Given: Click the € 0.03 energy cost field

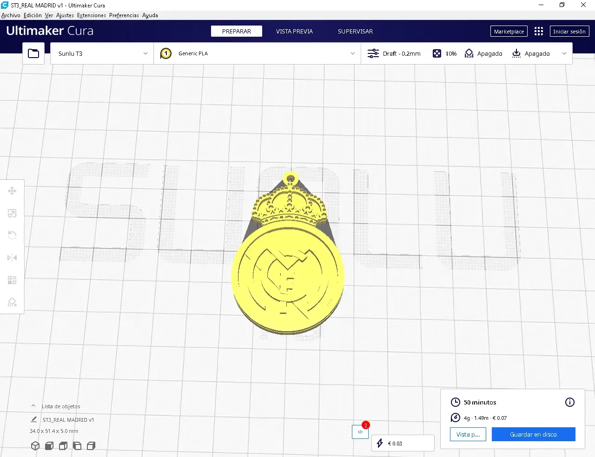Looking at the screenshot, I should (403, 443).
